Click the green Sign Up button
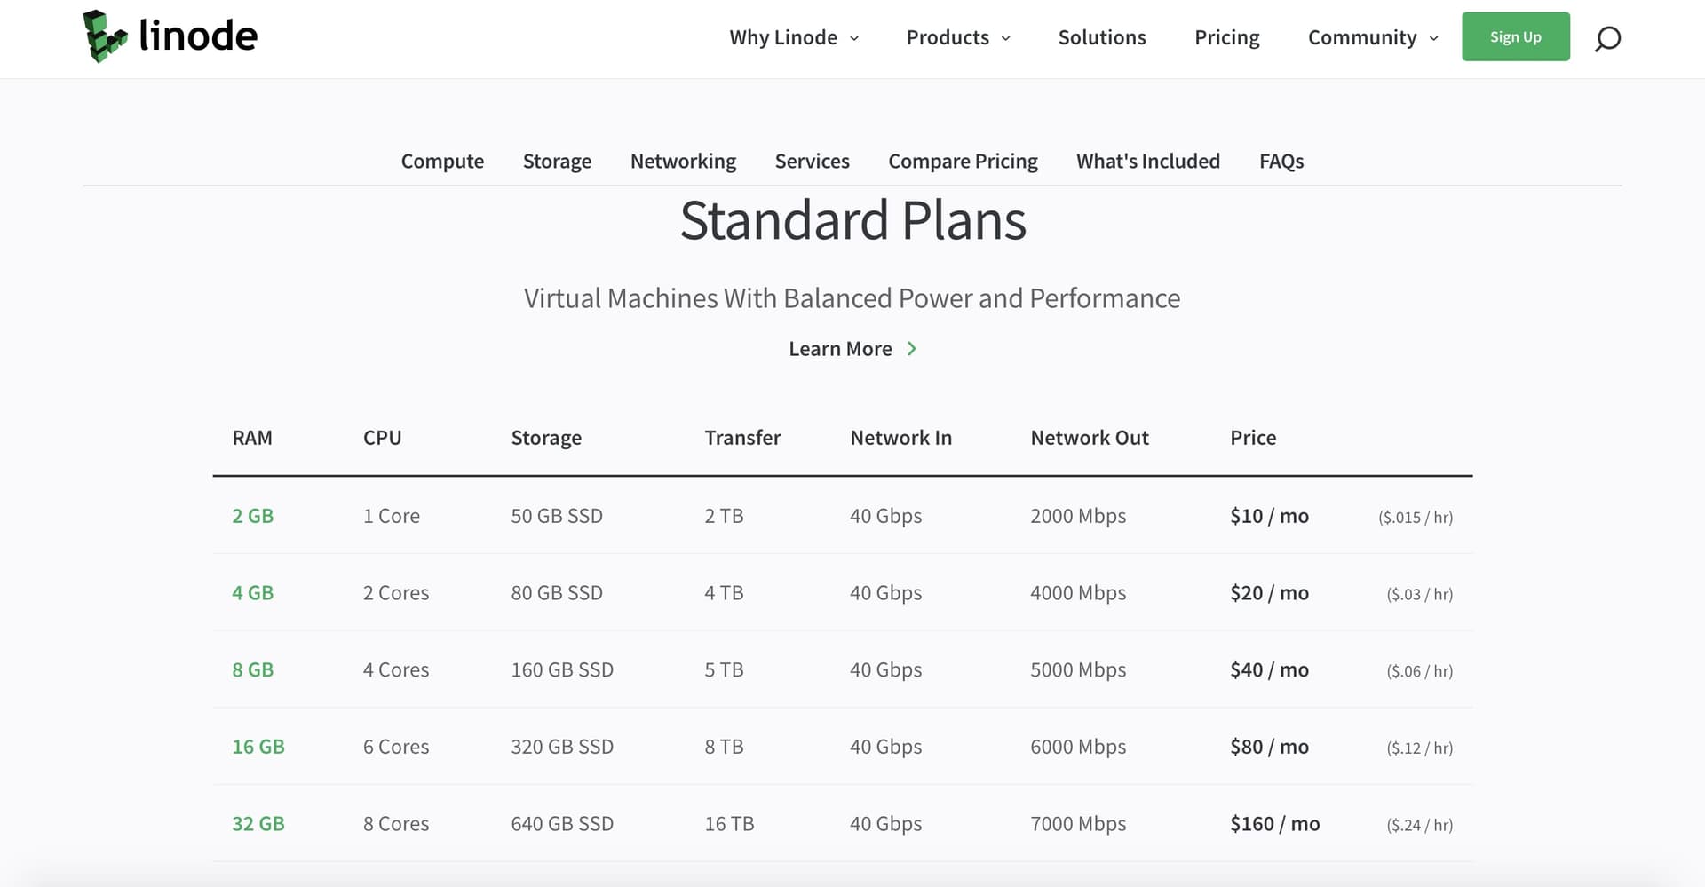 [x=1515, y=36]
